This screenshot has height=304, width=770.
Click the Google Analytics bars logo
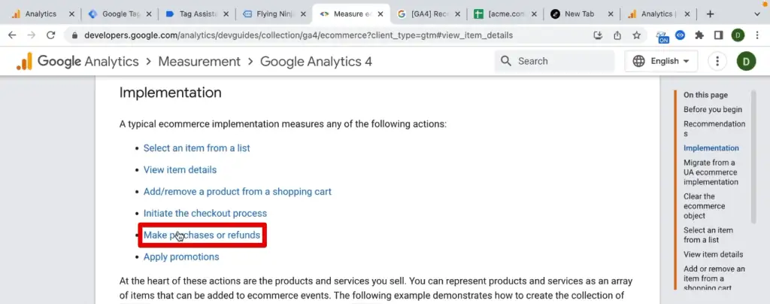tap(24, 62)
